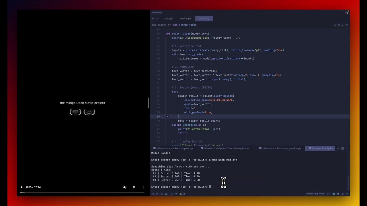Switch to the worker.py tab

point(186,19)
